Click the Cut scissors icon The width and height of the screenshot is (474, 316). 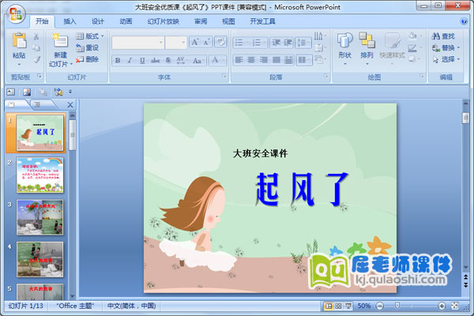(x=36, y=36)
